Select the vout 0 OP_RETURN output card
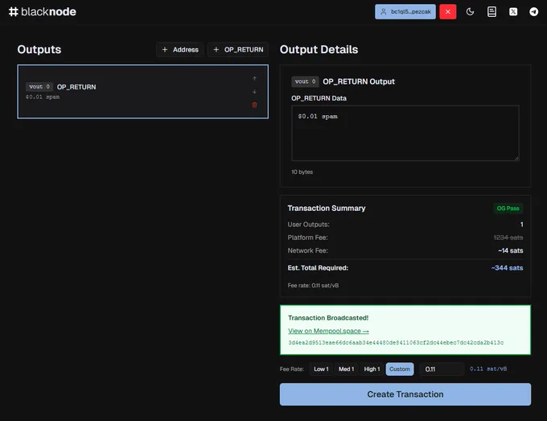The height and width of the screenshot is (421, 547). pos(142,92)
